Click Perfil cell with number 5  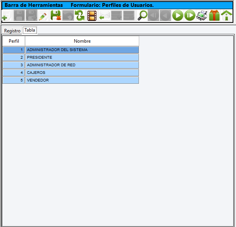pyautogui.click(x=14, y=80)
